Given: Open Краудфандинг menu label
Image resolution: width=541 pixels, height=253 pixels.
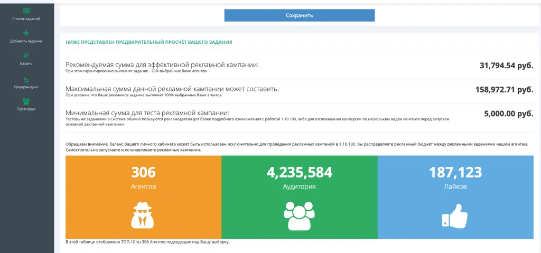Looking at the screenshot, I should (26, 87).
